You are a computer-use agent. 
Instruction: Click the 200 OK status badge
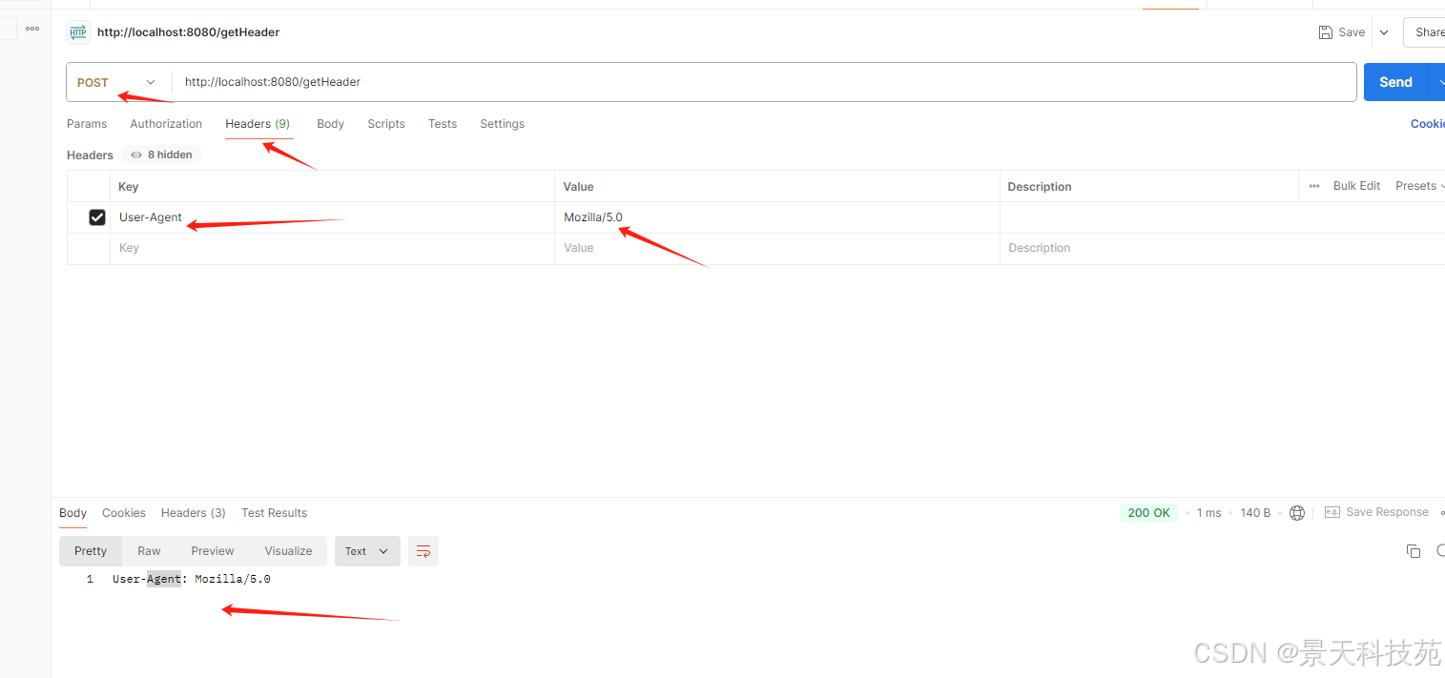point(1148,513)
